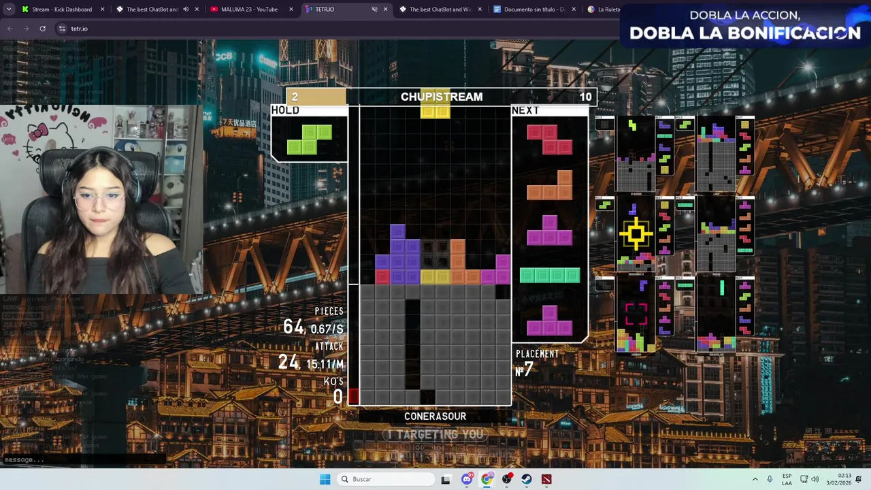Screen dimensions: 871x490
Task: Reload the tetr.io page
Action: pyautogui.click(x=42, y=29)
